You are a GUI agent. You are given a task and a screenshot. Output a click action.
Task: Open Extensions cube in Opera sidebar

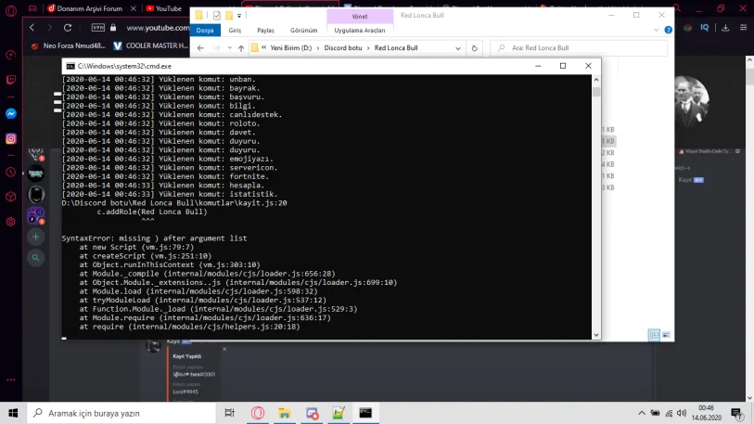coord(10,197)
